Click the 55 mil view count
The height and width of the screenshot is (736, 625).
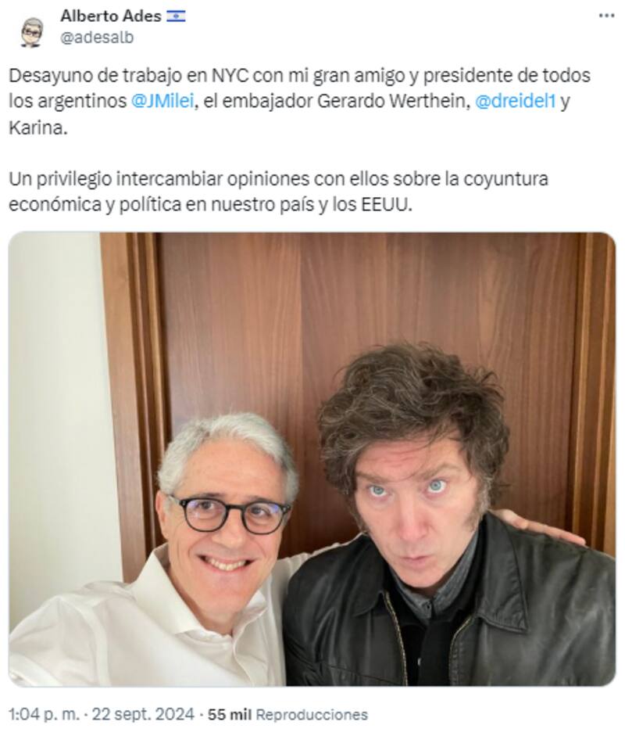(x=230, y=714)
